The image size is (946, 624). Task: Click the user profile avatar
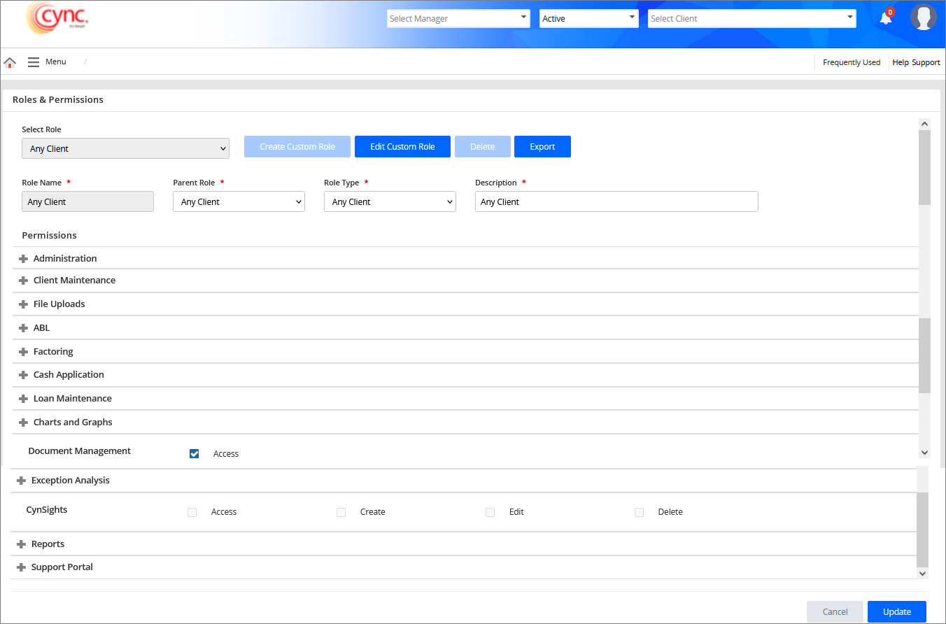[923, 17]
